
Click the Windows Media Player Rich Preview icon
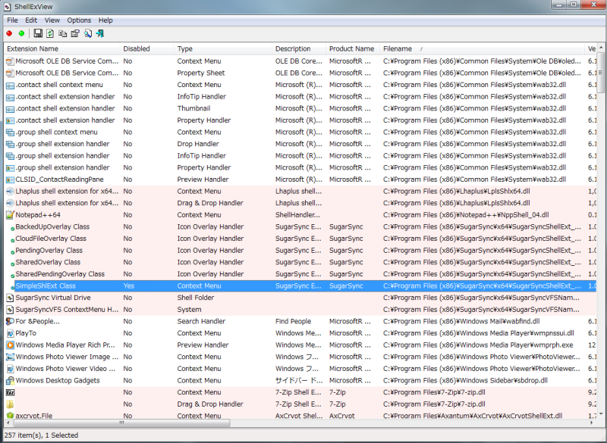[10, 345]
